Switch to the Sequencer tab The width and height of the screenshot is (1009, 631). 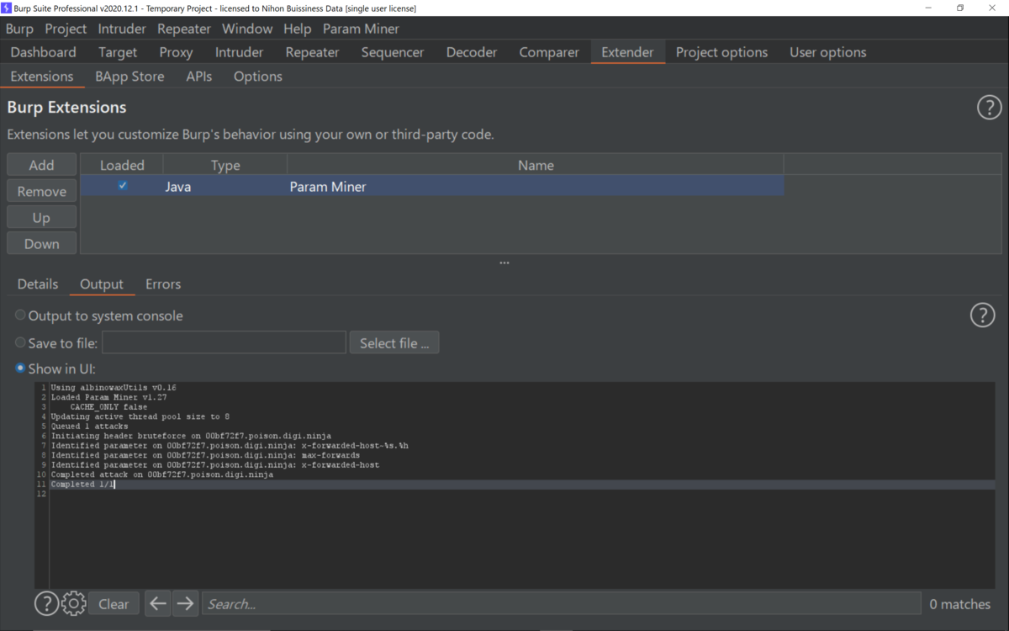click(x=393, y=52)
